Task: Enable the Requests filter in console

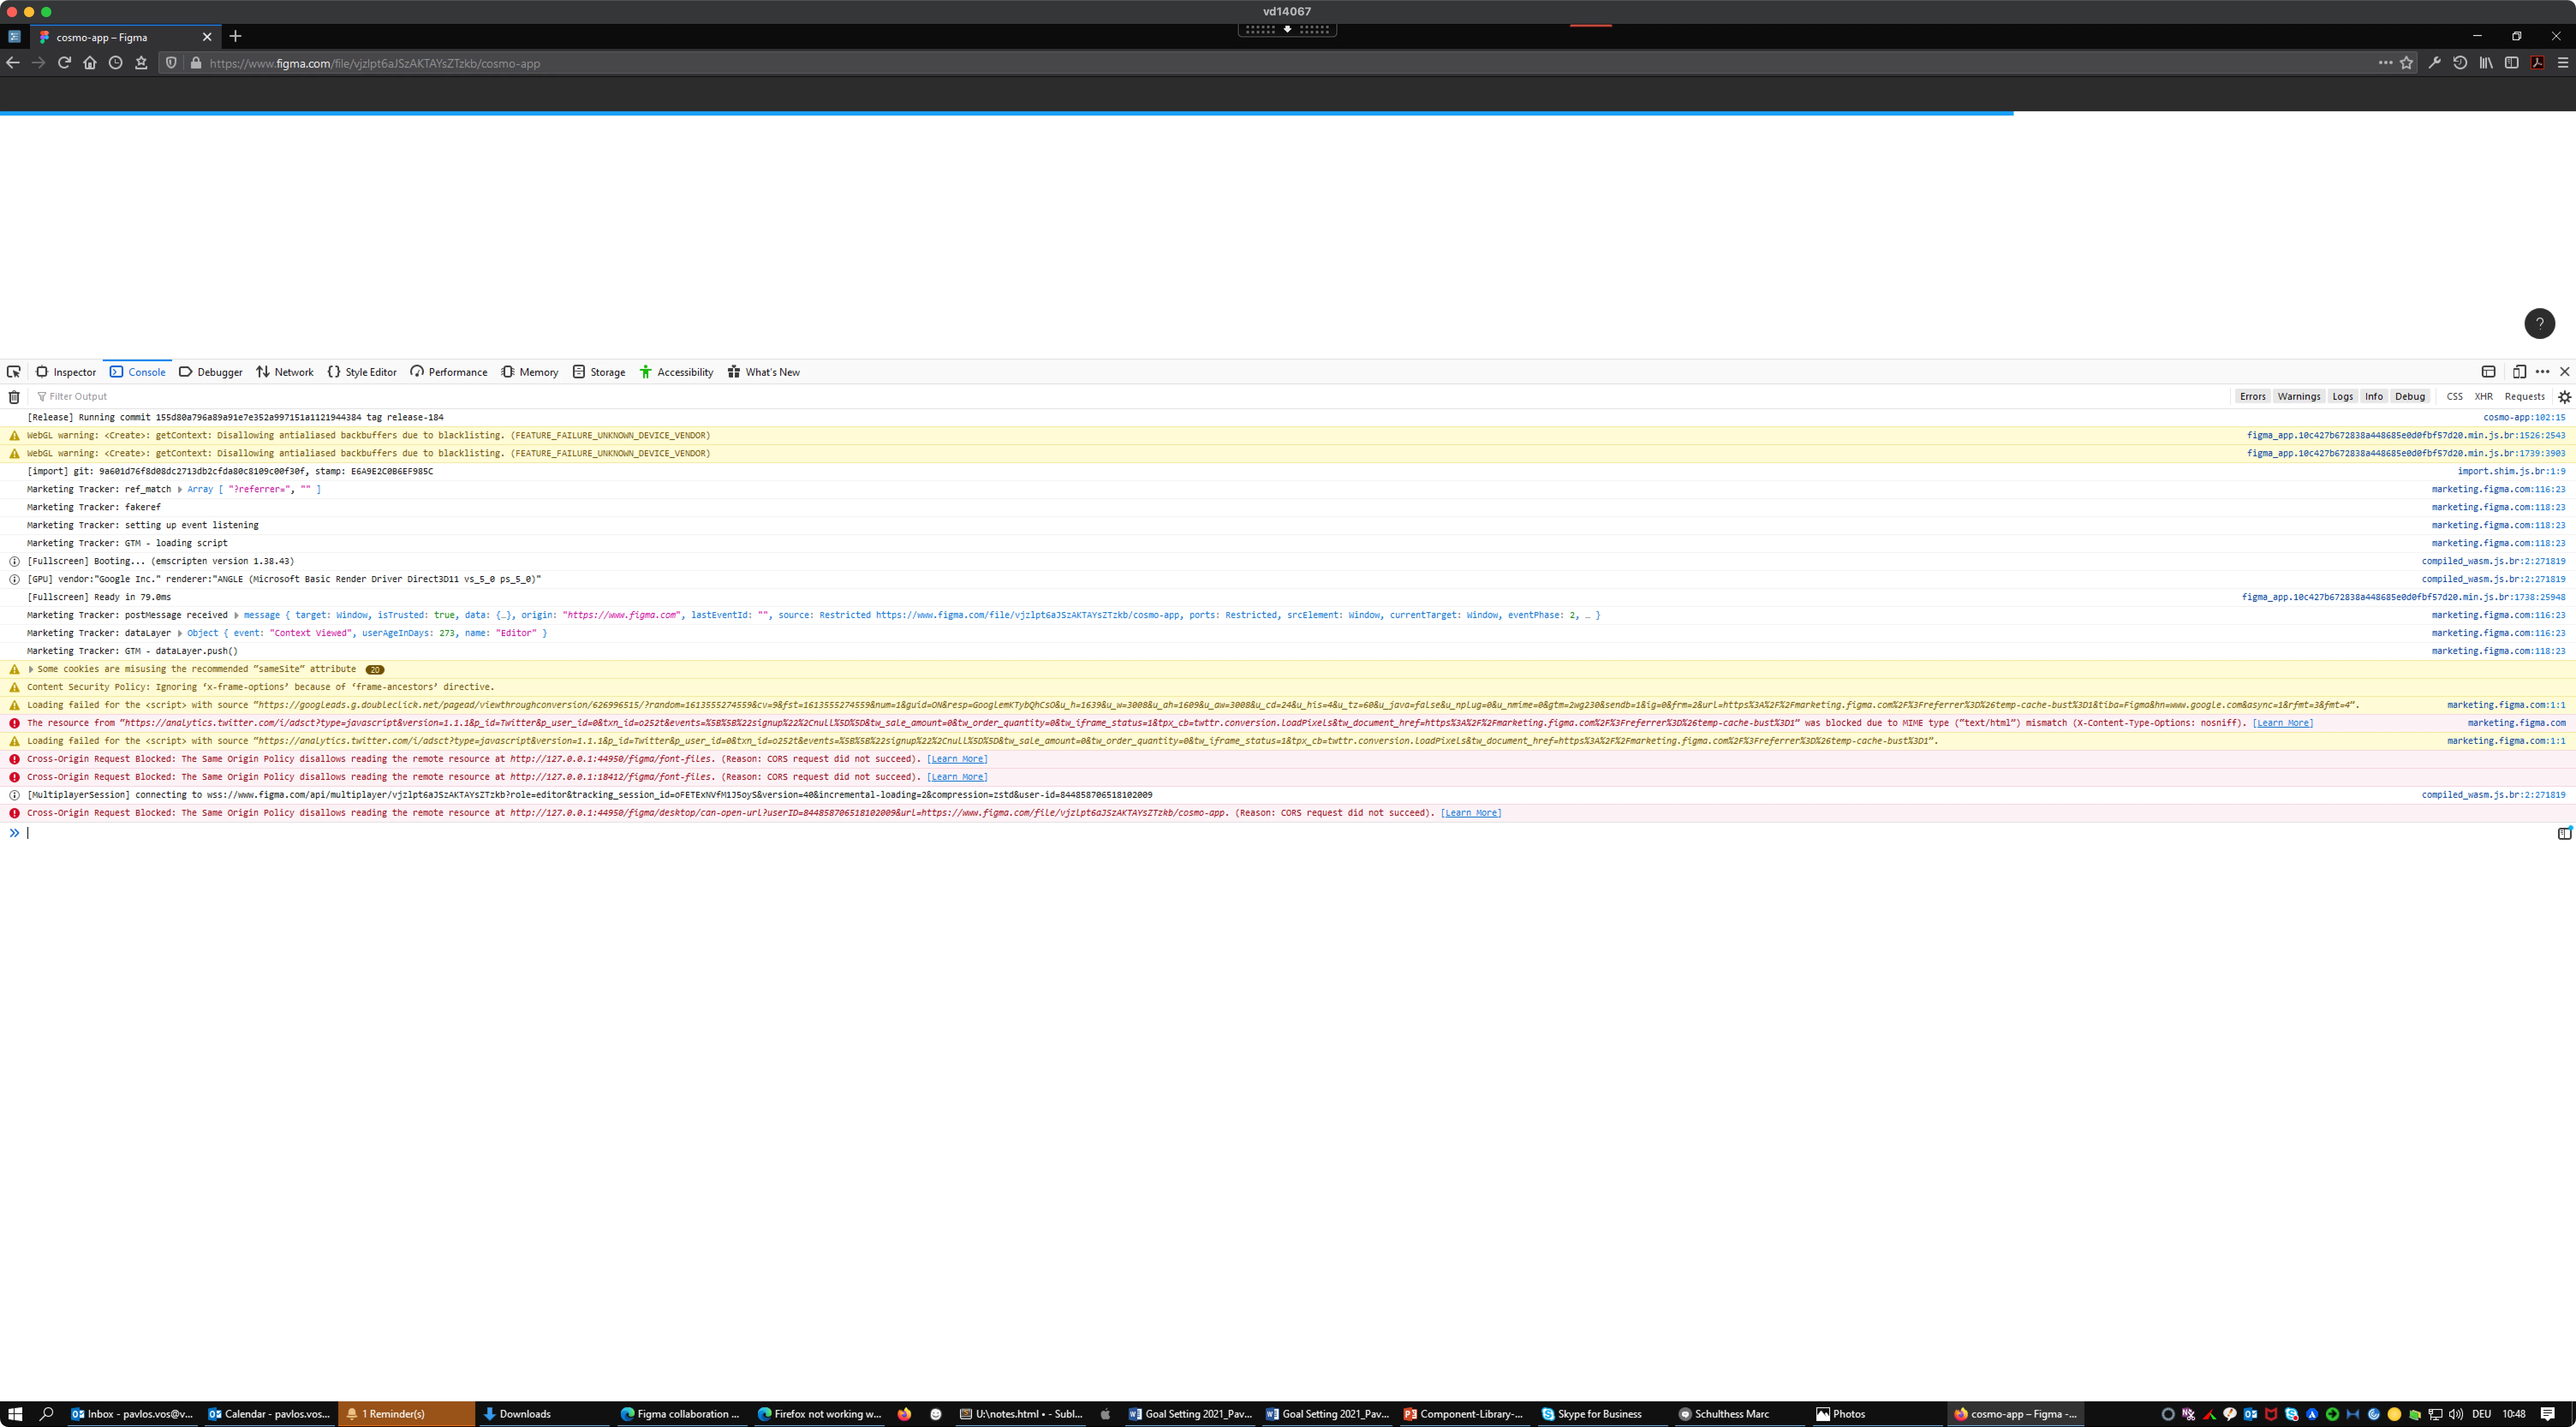Action: click(x=2524, y=397)
